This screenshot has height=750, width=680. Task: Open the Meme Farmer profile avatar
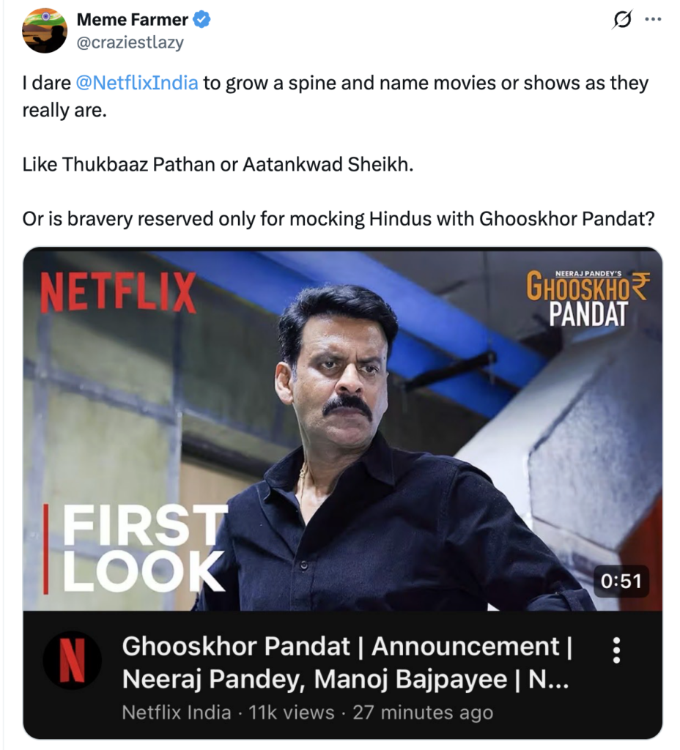[x=45, y=31]
